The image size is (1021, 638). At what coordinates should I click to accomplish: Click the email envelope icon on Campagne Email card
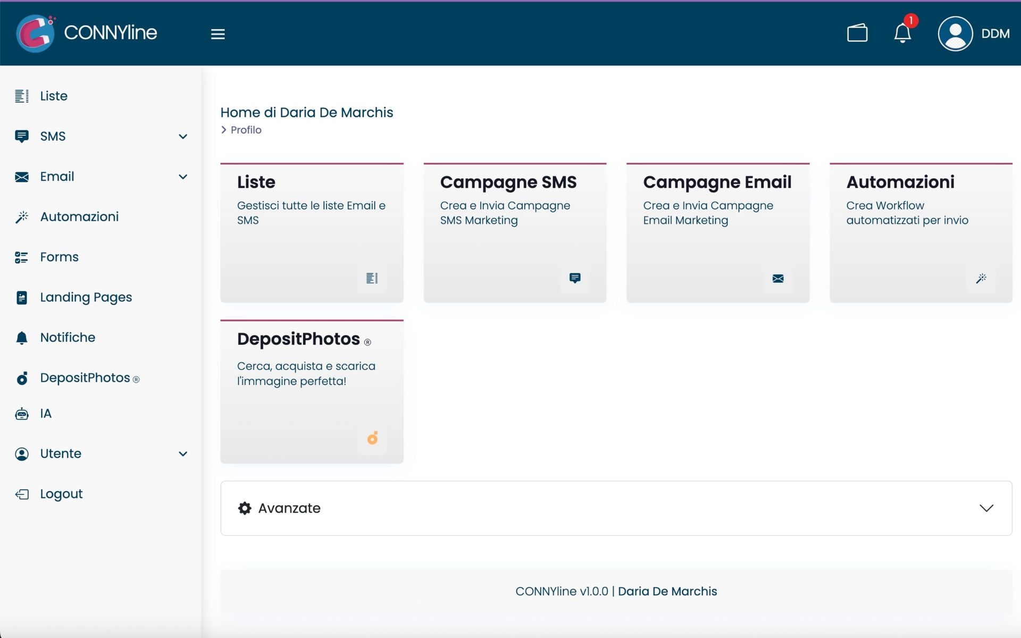[x=777, y=279]
